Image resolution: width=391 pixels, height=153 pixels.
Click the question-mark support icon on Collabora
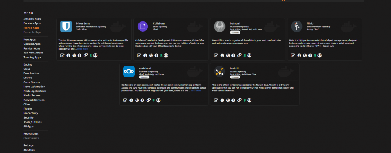156,55
